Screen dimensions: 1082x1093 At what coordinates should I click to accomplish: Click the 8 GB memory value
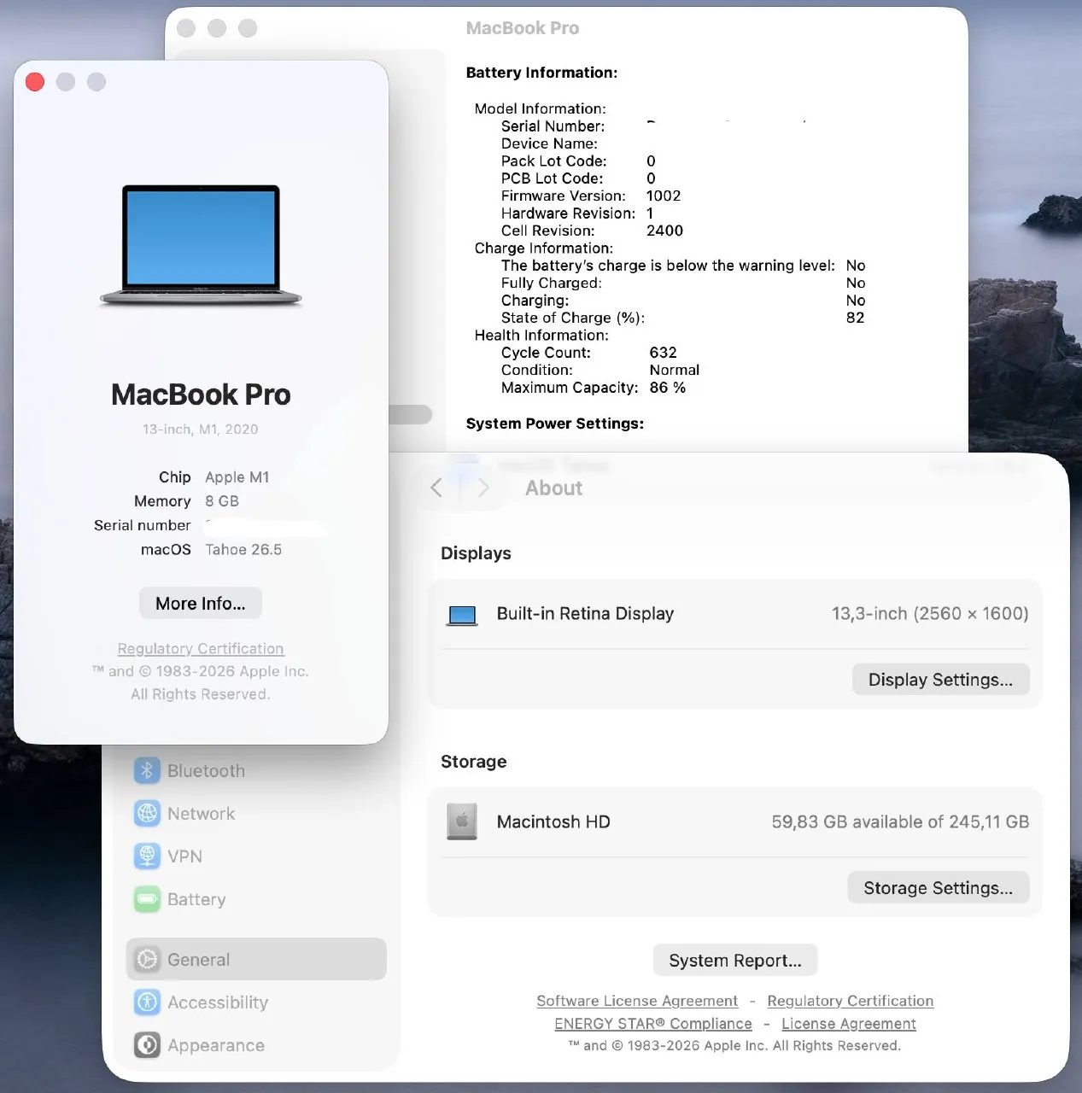[222, 501]
